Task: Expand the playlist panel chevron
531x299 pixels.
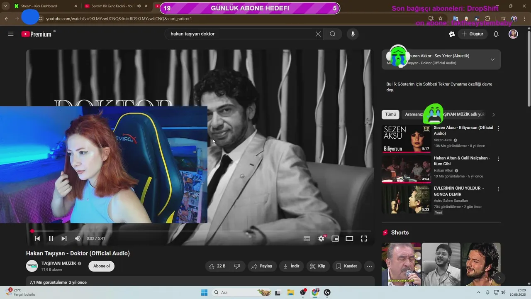Action: pos(492,59)
